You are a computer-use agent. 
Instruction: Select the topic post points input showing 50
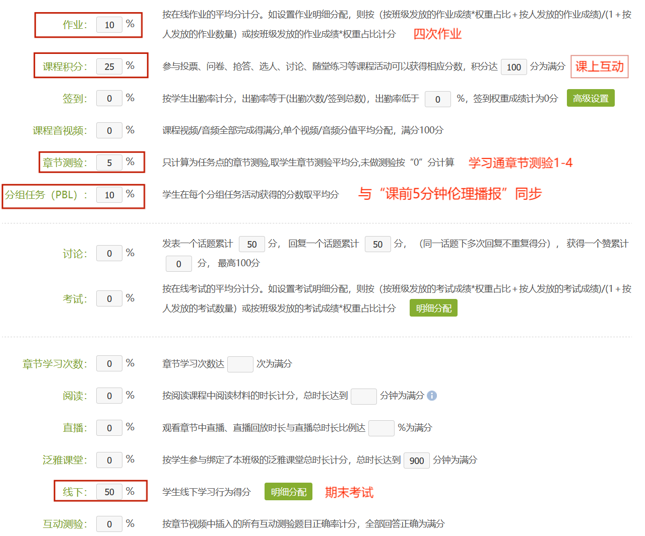pos(251,244)
